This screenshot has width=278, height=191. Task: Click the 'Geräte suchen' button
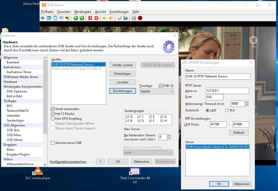123,65
